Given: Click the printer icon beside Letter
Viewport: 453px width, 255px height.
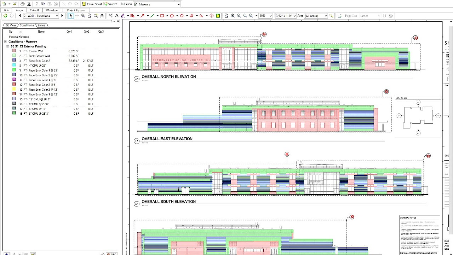Looking at the screenshot, I should point(391,16).
